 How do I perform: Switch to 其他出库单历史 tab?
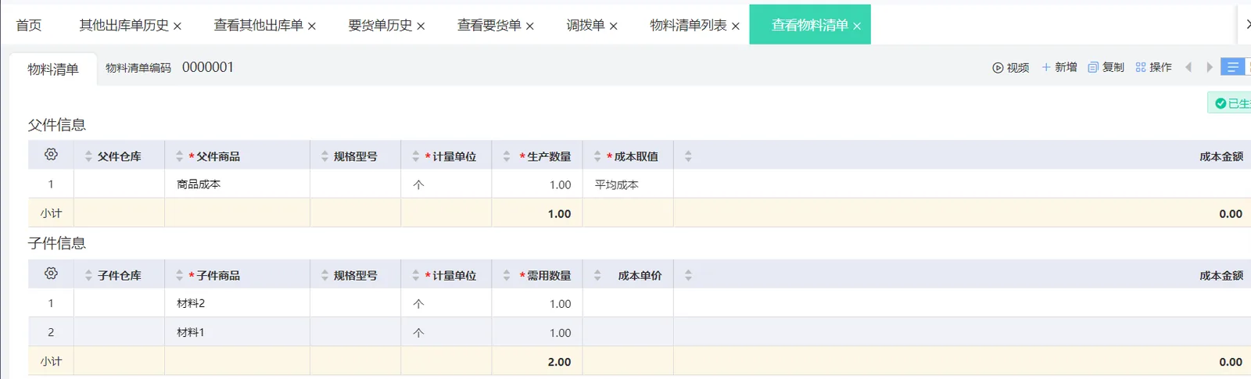pyautogui.click(x=124, y=25)
